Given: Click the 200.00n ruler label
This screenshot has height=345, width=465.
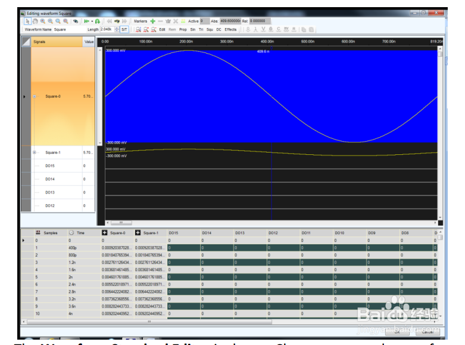Looking at the screenshot, I should 186,42.
